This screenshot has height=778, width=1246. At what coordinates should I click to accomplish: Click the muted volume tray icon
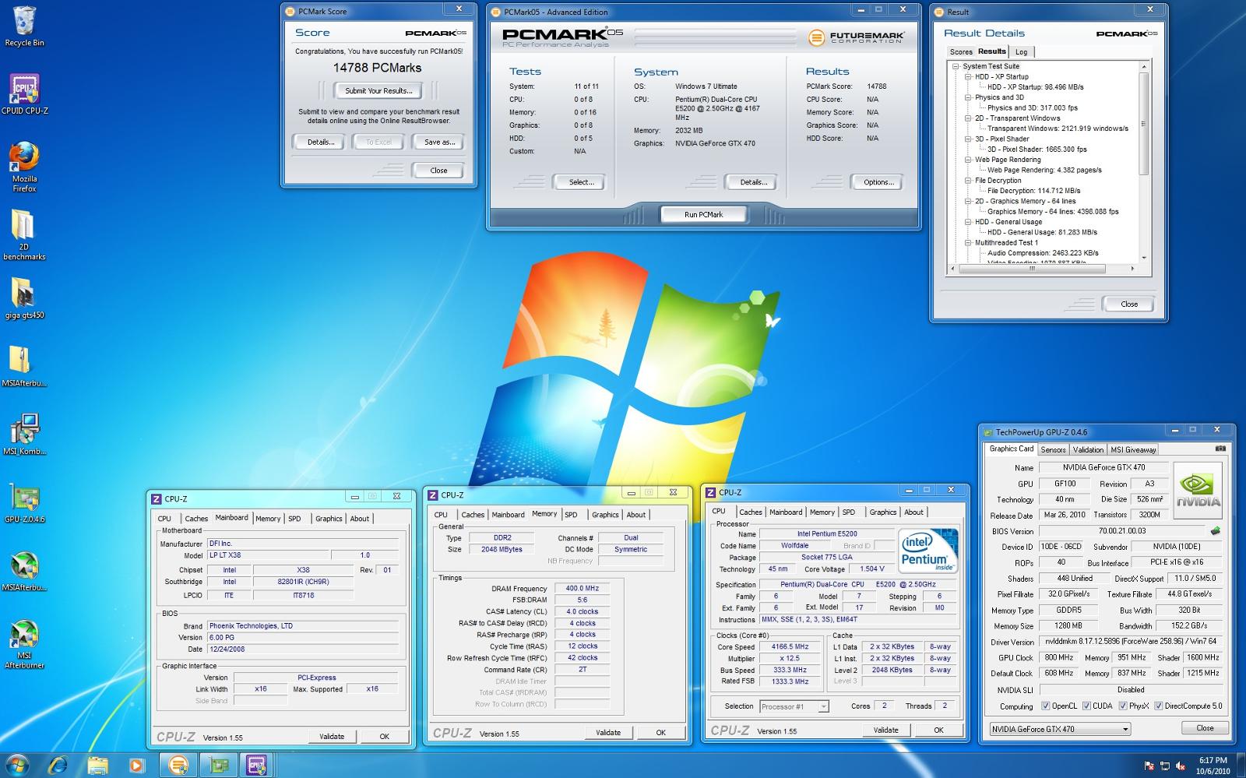click(x=1181, y=766)
